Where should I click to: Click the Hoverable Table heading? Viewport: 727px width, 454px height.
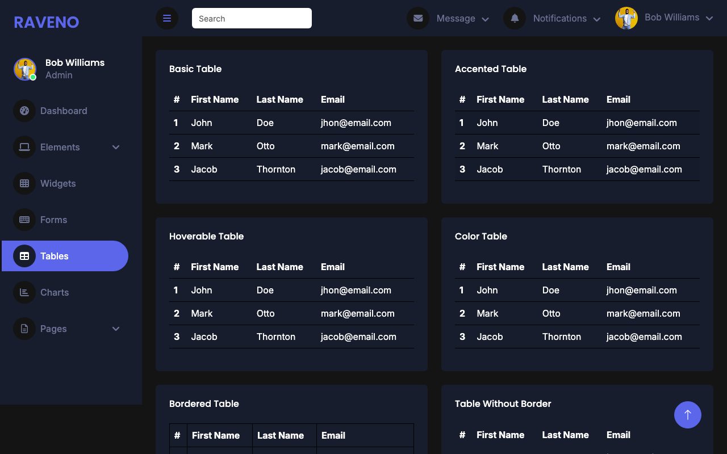coord(206,236)
